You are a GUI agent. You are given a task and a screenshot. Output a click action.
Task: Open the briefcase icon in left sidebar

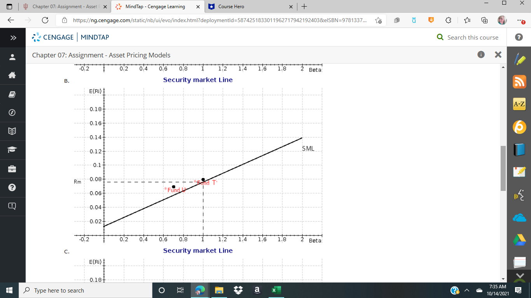click(x=12, y=168)
